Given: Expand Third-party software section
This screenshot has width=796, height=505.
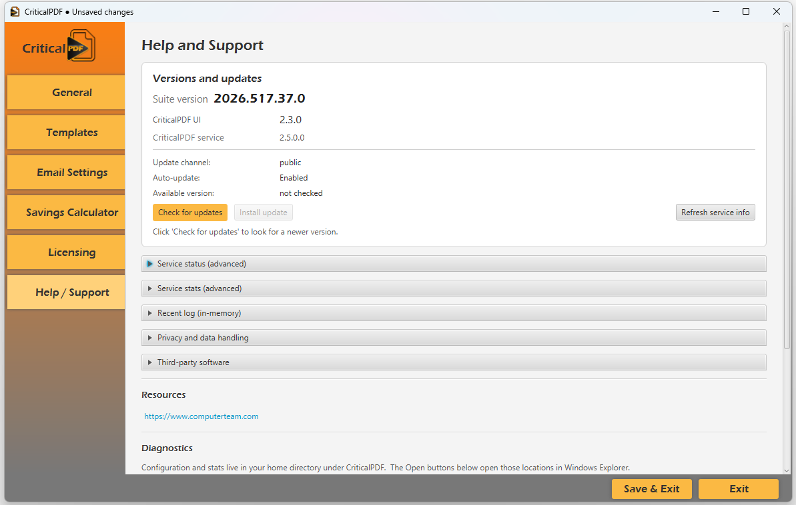Looking at the screenshot, I should coord(453,362).
